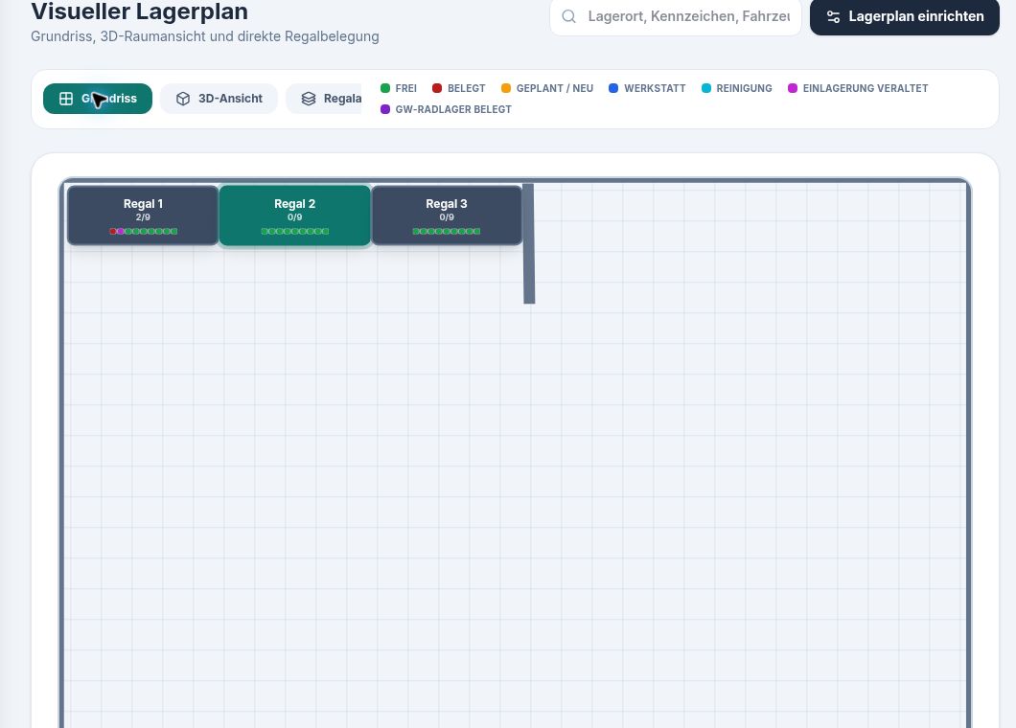Screen dimensions: 1016x728
Task: Select the stacked-layers Regal tab icon
Action: point(309,99)
